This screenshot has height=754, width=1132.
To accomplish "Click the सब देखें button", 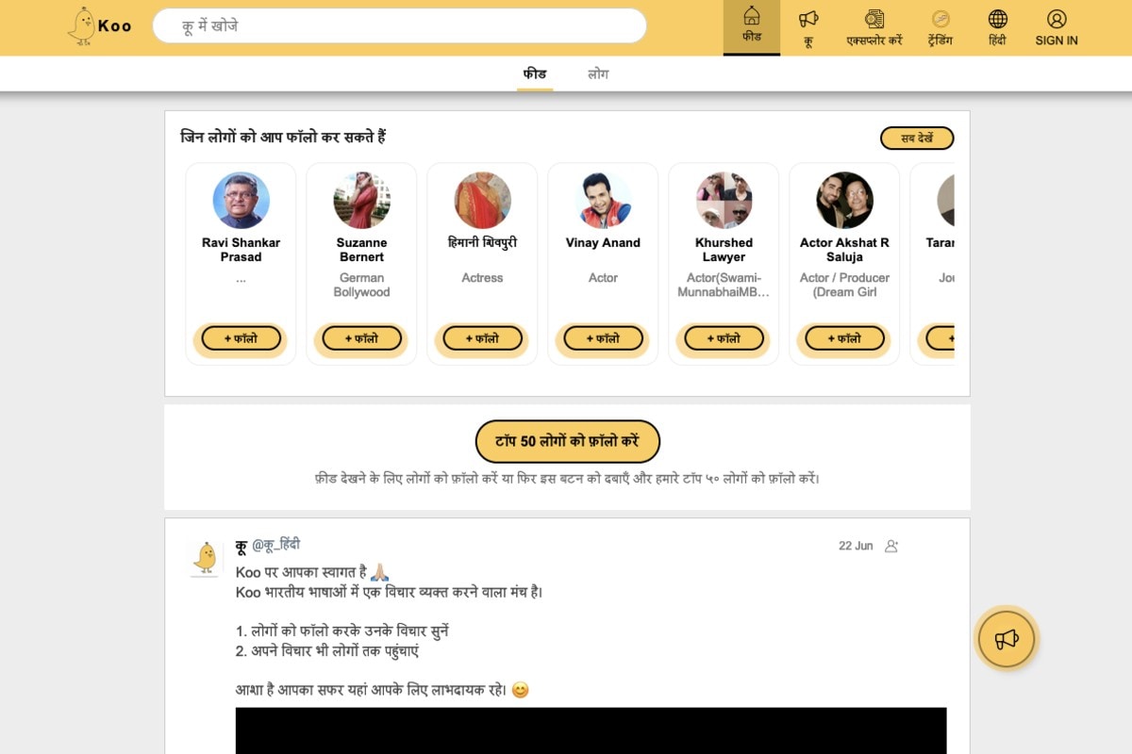I will click(x=917, y=139).
